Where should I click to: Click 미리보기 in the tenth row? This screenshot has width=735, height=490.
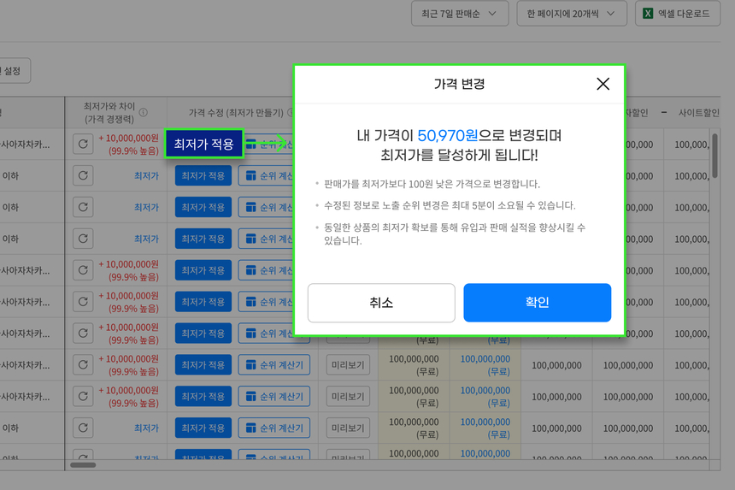click(x=348, y=428)
